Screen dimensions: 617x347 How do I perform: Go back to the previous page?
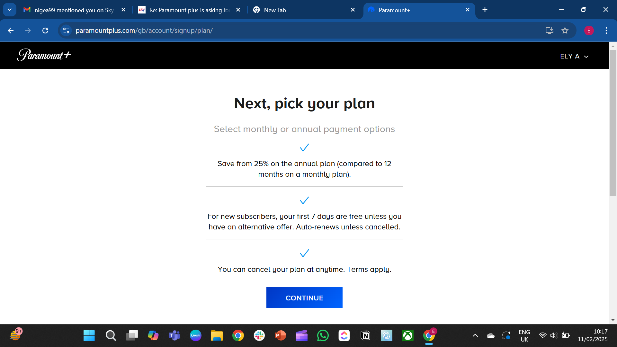pos(11,31)
